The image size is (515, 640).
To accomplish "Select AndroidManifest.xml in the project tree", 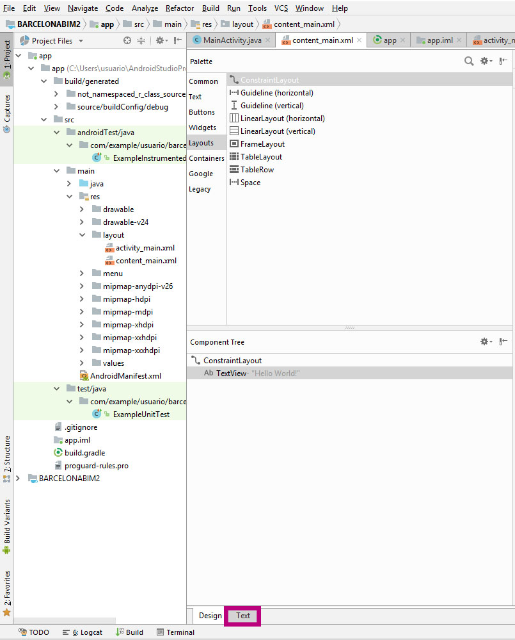I will 125,376.
